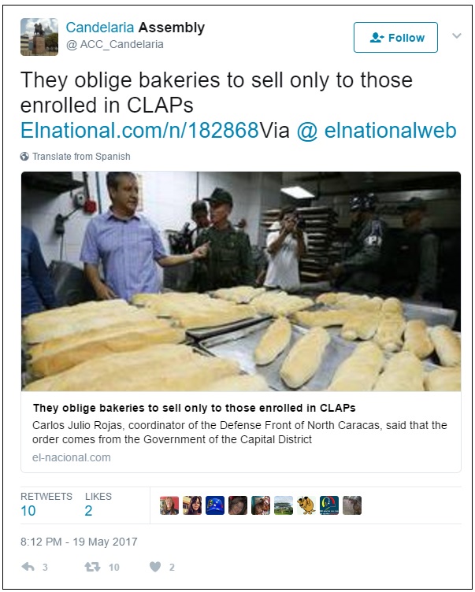
Task: Open the cartoon dog avatar
Action: pyautogui.click(x=306, y=505)
